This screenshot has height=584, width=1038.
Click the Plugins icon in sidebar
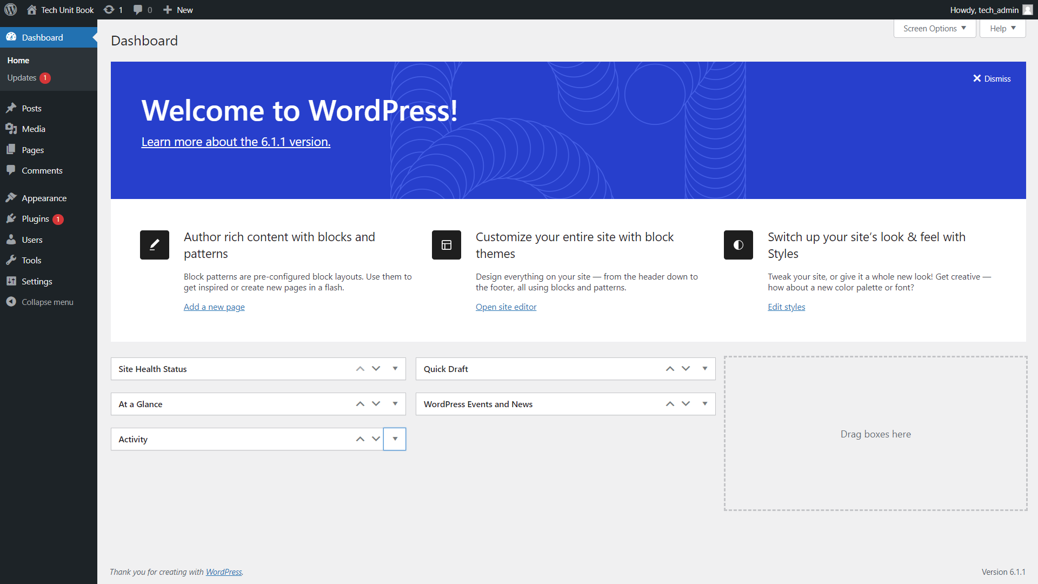[11, 219]
